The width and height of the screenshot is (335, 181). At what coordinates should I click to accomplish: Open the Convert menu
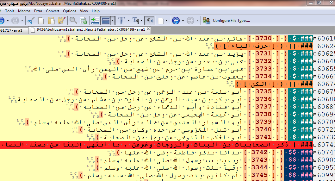pos(52,11)
